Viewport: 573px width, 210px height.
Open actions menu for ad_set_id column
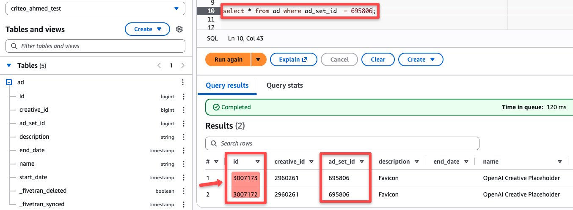(x=184, y=124)
